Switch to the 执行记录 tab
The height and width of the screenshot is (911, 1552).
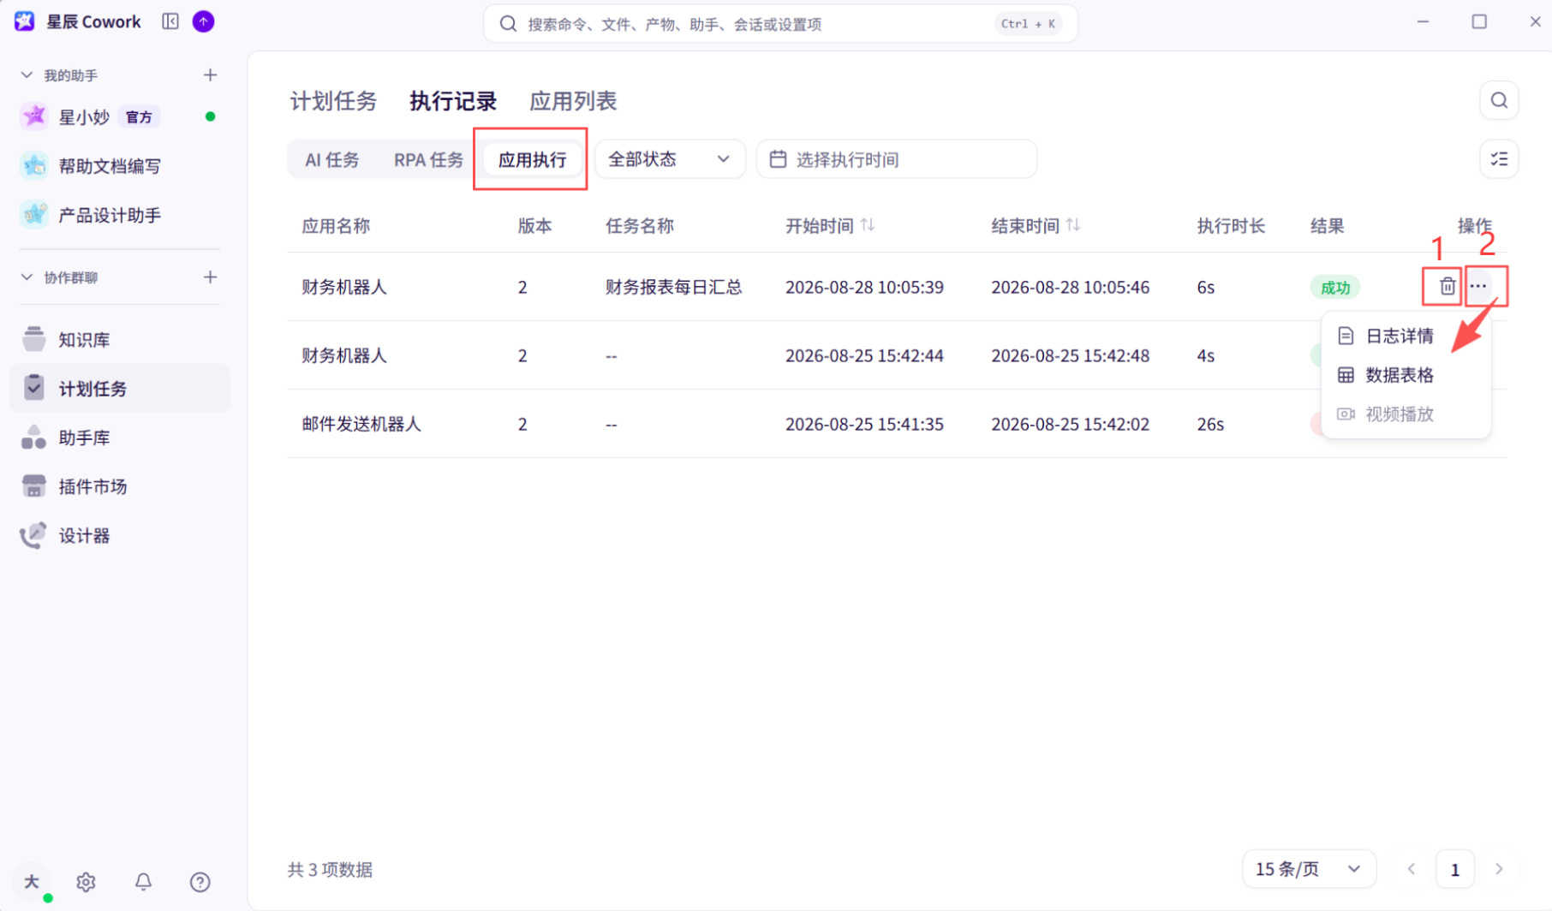(x=453, y=101)
